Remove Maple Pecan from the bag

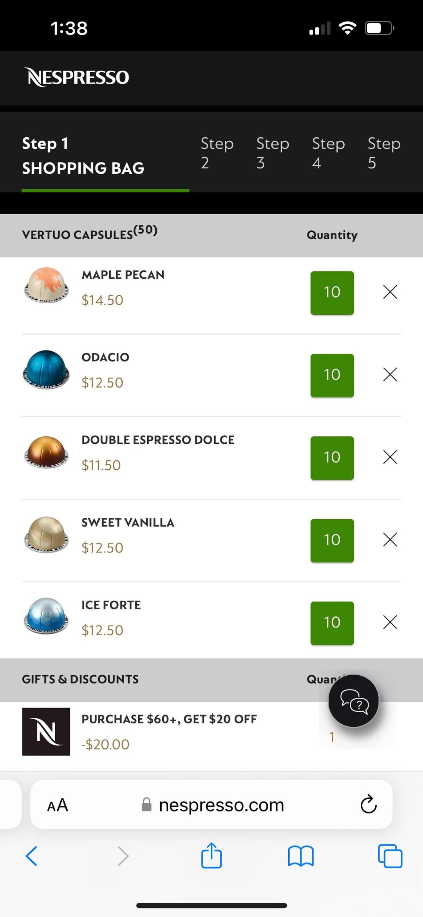(390, 292)
